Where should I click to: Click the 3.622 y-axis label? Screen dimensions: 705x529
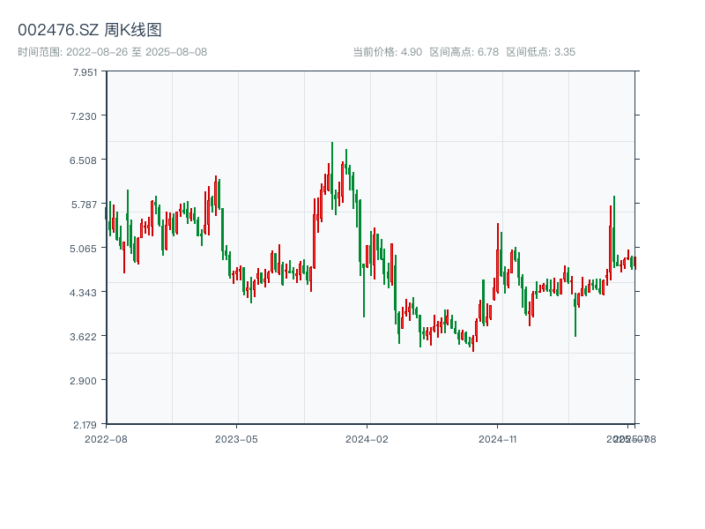(85, 336)
